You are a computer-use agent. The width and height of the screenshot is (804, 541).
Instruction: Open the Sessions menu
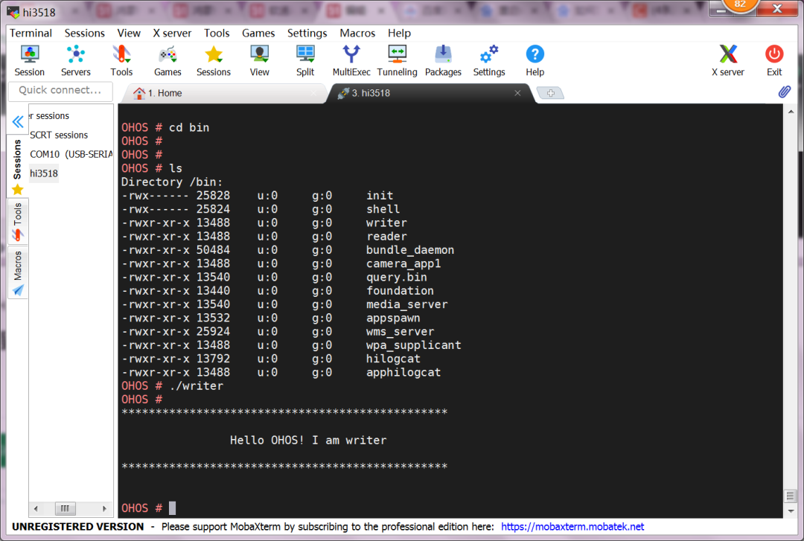point(85,33)
